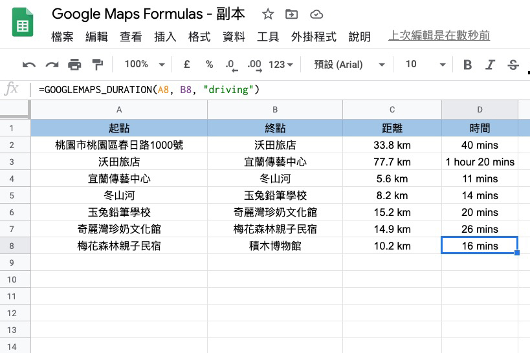Select cell 26 mins
The image size is (530, 353).
480,229
